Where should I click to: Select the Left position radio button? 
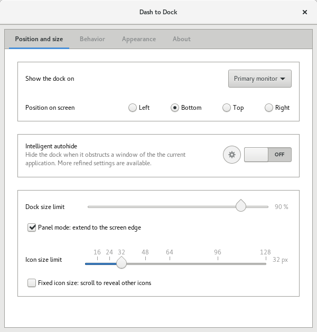coord(133,108)
